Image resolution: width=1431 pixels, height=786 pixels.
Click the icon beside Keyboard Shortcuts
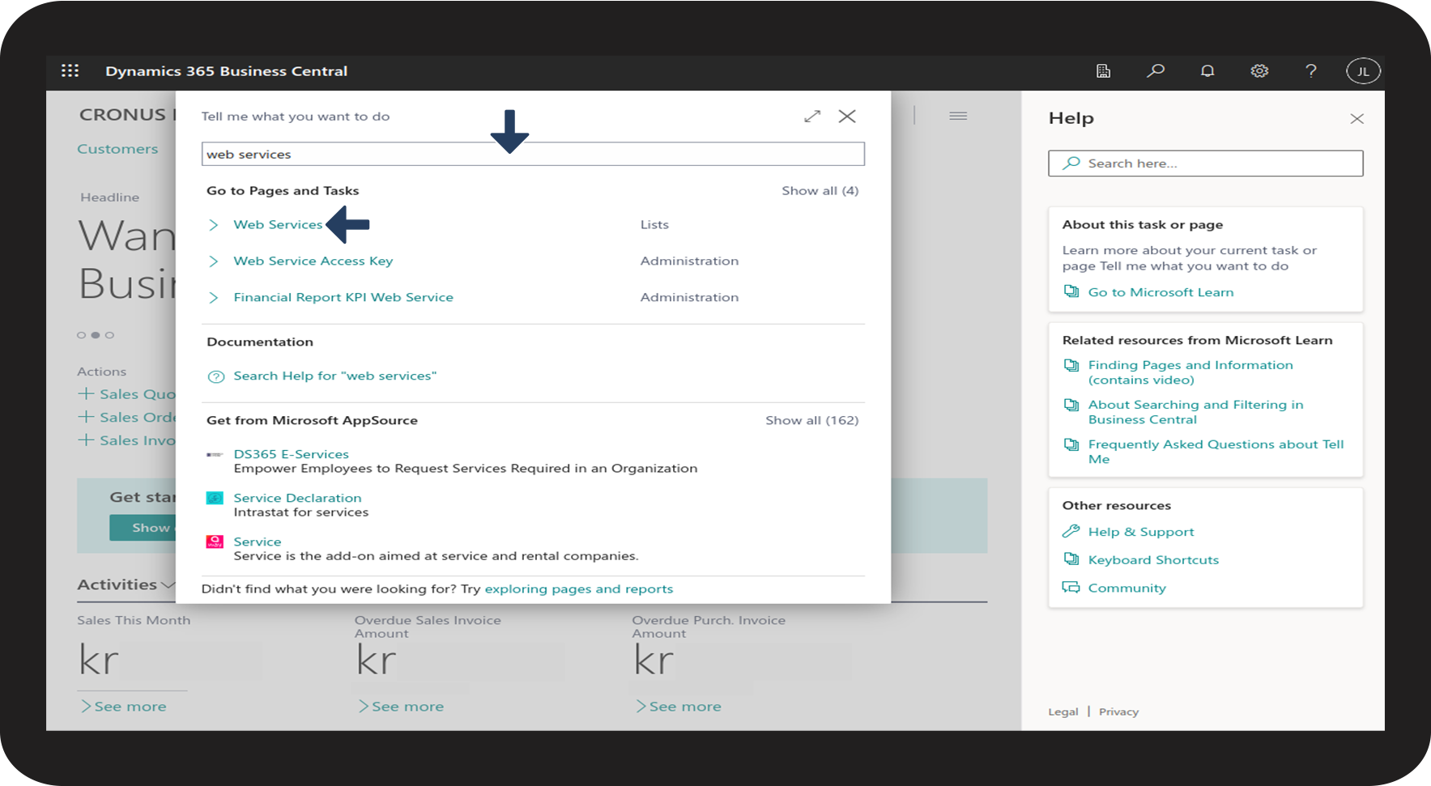(1071, 559)
